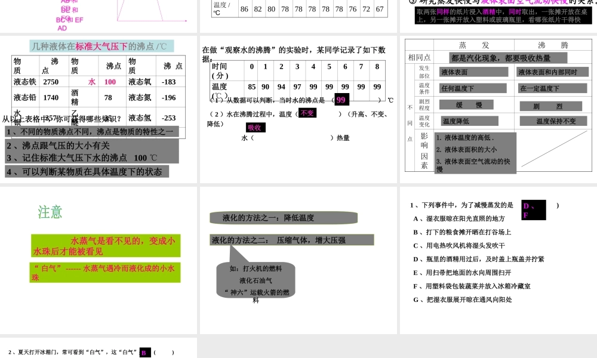Screen dimensions: 597x358
Task: Select option A、湿衣服晾在阳光直照的地方
Action: pyautogui.click(x=459, y=219)
